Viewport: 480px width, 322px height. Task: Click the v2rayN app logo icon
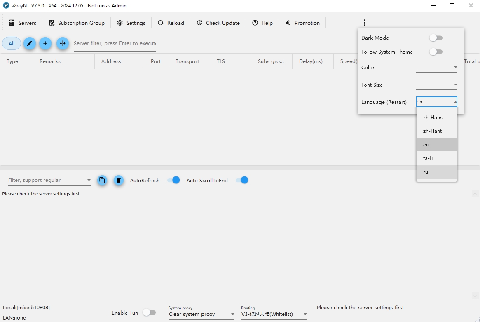pyautogui.click(x=6, y=5)
